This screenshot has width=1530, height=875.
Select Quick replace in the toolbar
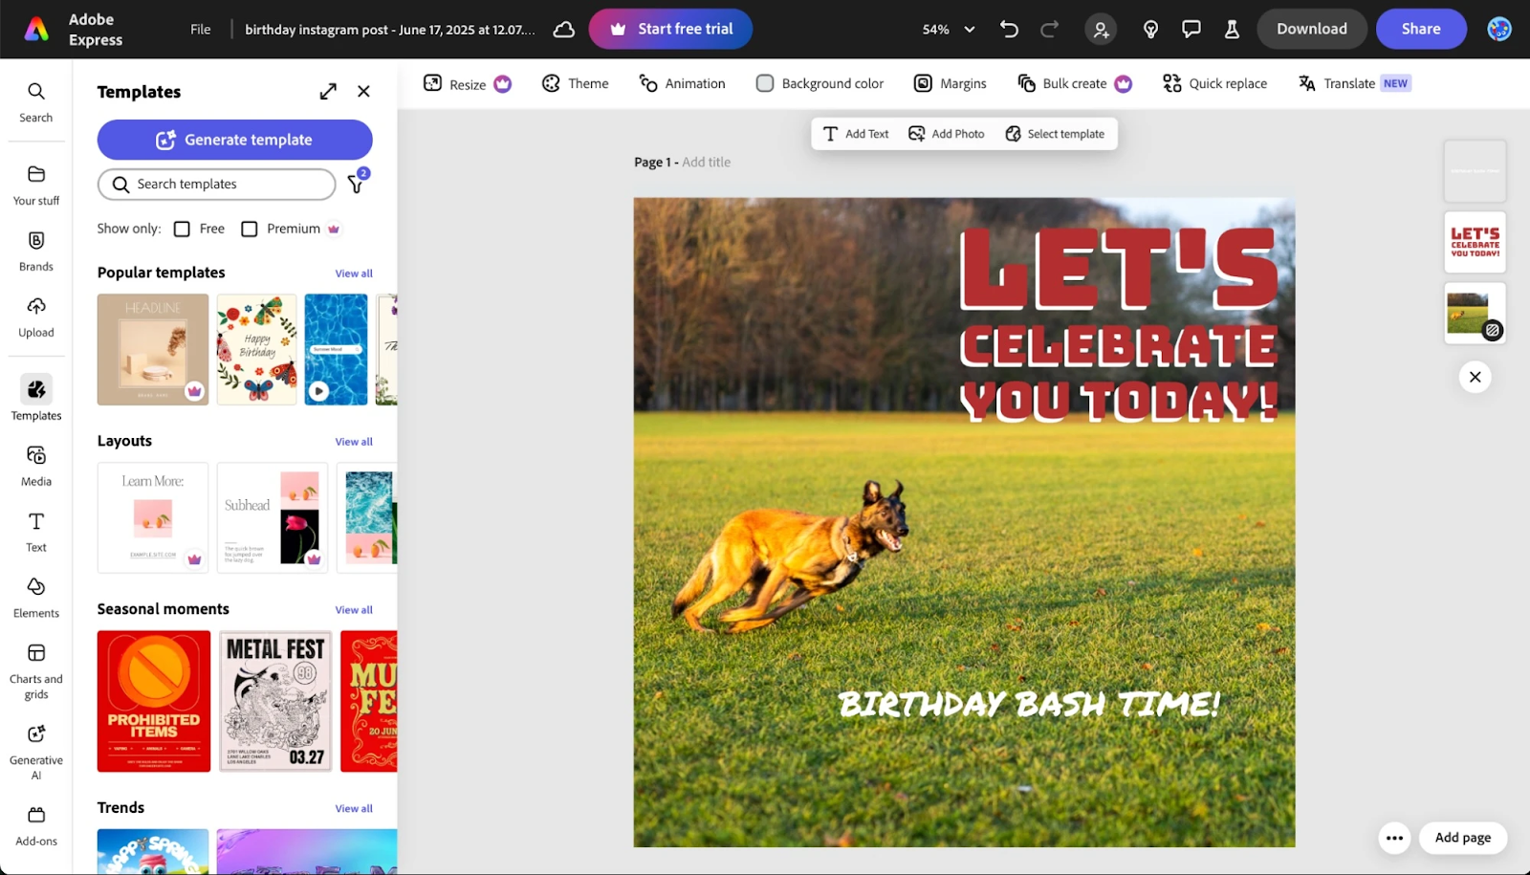[1213, 83]
